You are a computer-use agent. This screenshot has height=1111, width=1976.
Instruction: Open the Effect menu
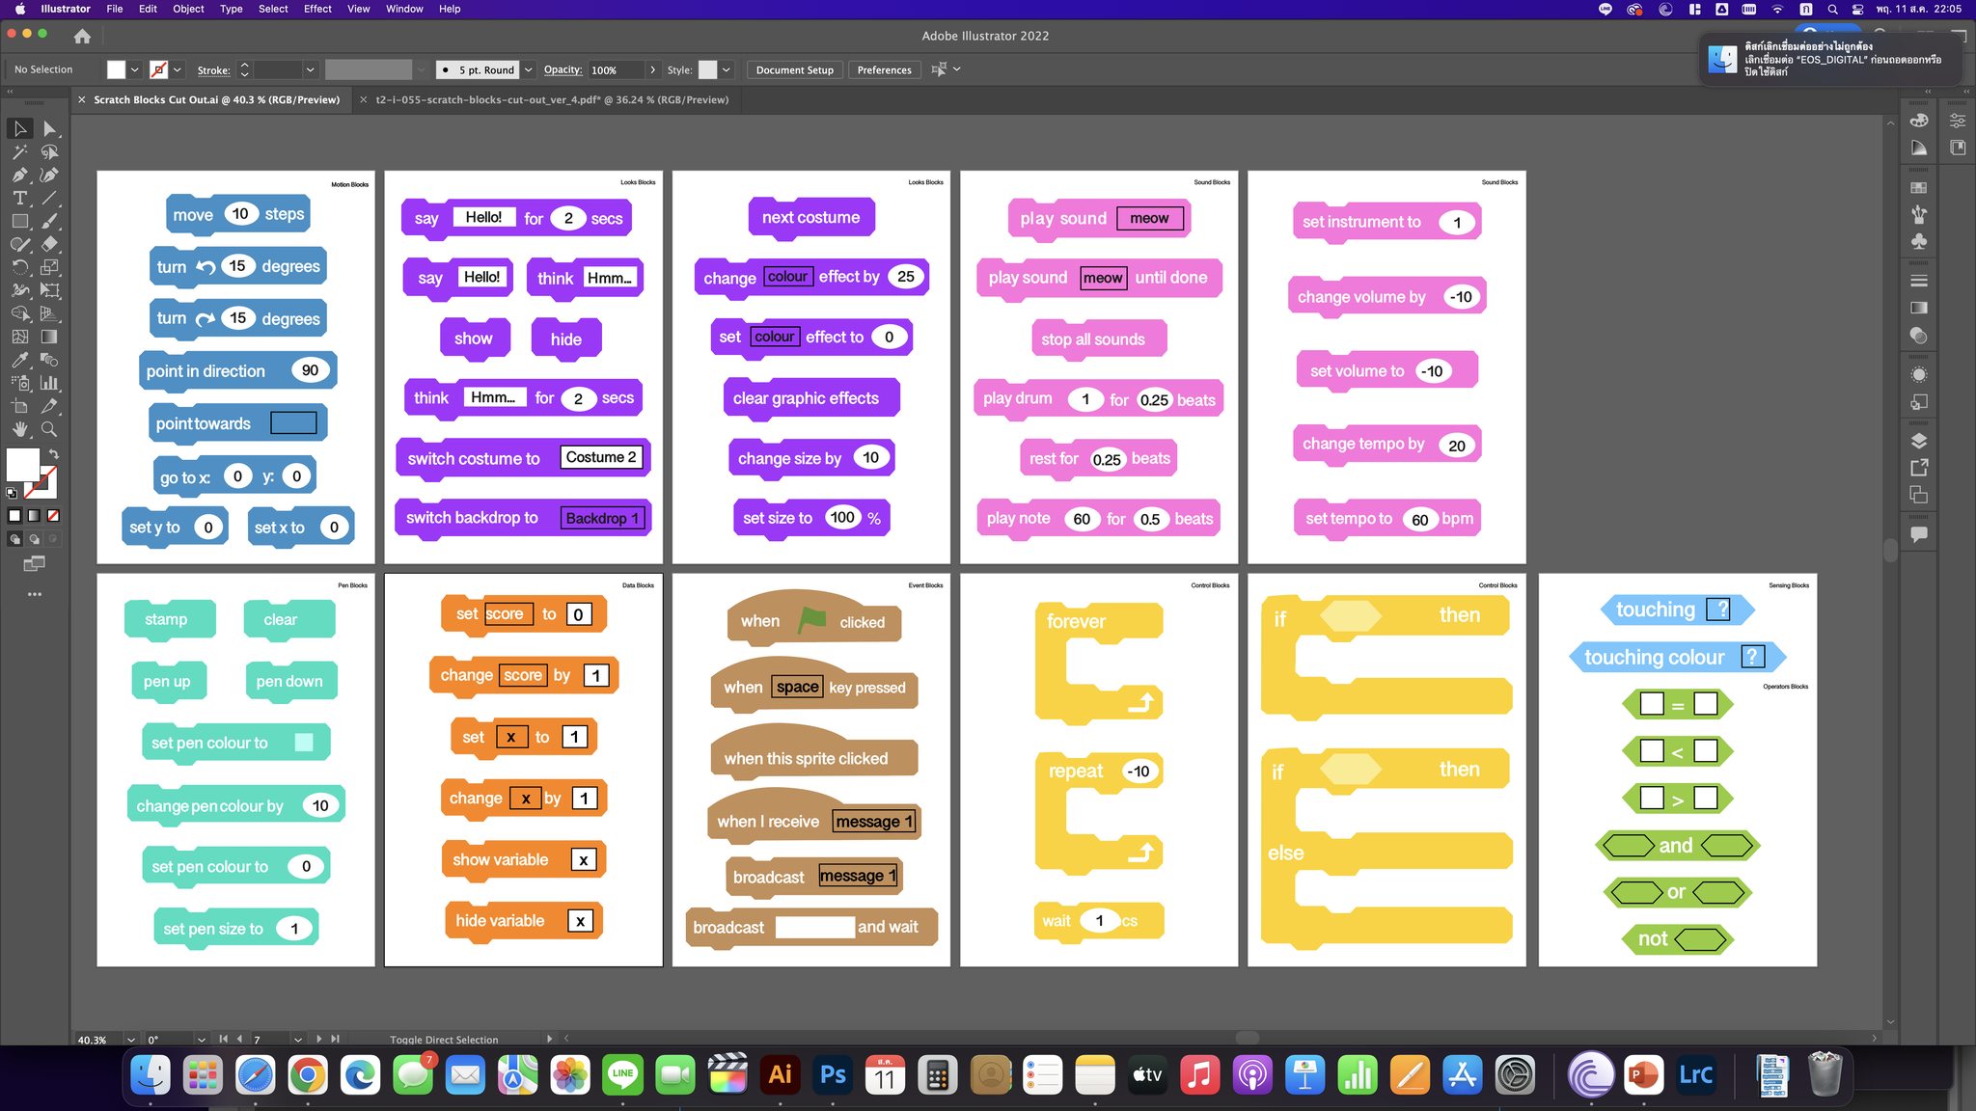pyautogui.click(x=317, y=9)
